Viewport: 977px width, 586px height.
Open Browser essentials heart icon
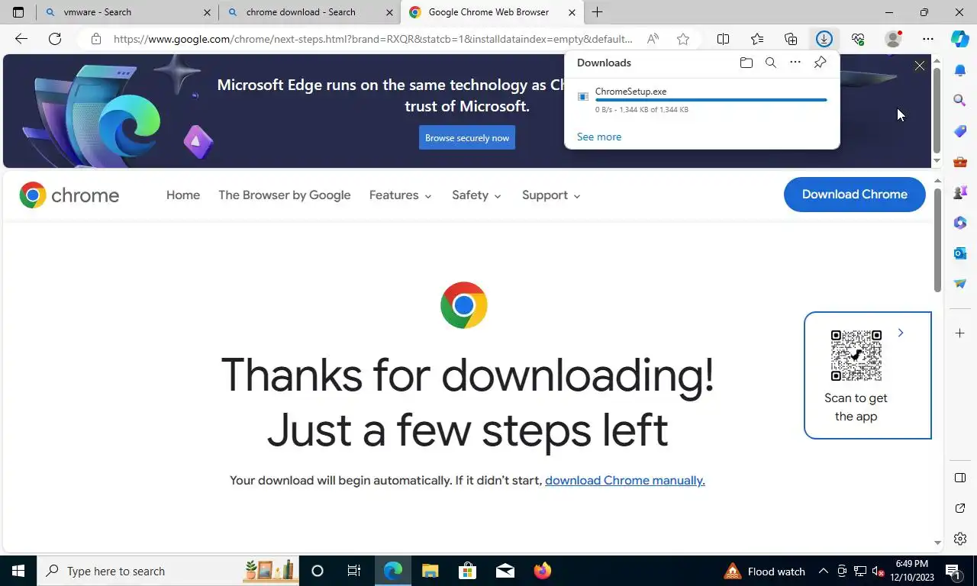point(858,39)
